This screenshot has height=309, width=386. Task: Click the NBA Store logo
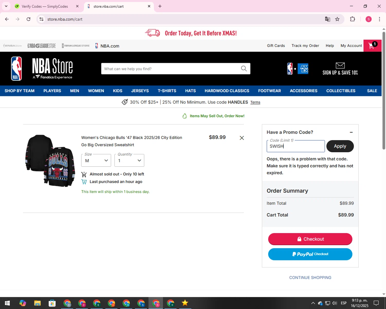(42, 68)
